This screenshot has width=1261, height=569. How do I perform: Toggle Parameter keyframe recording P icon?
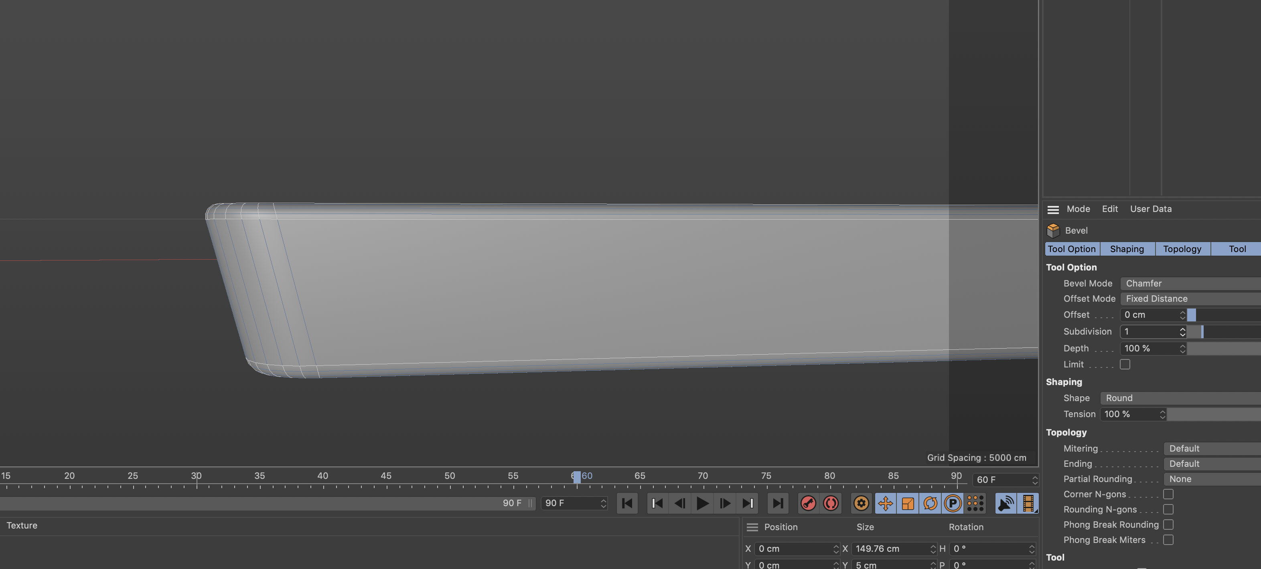click(953, 503)
